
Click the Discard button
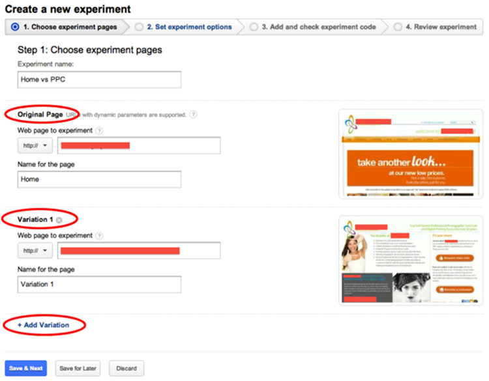click(x=126, y=369)
